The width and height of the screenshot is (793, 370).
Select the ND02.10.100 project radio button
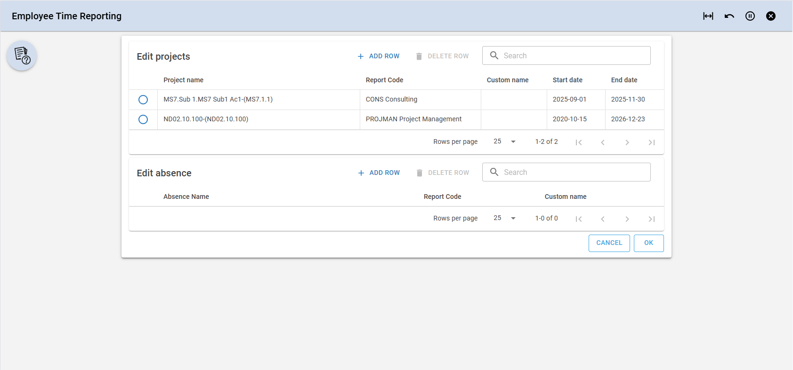tap(143, 119)
